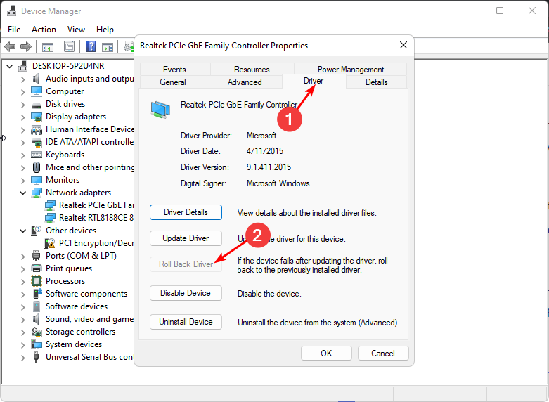Image resolution: width=549 pixels, height=402 pixels.
Task: Click the Microsoft Windows digital signer text
Action: pyautogui.click(x=278, y=183)
